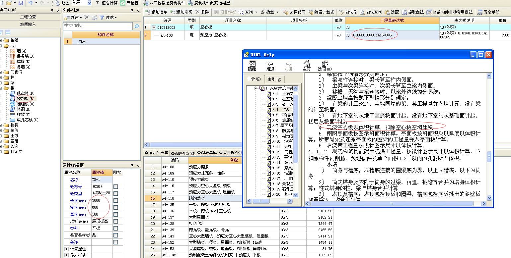Open the 工程设置 section
Image resolution: width=511 pixels, height=258 pixels.
click(28, 17)
